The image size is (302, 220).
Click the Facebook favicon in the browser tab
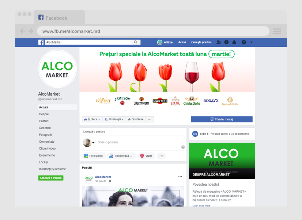pos(41,17)
